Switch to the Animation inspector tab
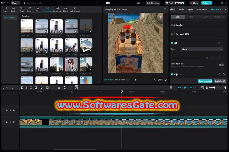Image resolution: width=229 pixels, height=152 pixels. click(202, 9)
